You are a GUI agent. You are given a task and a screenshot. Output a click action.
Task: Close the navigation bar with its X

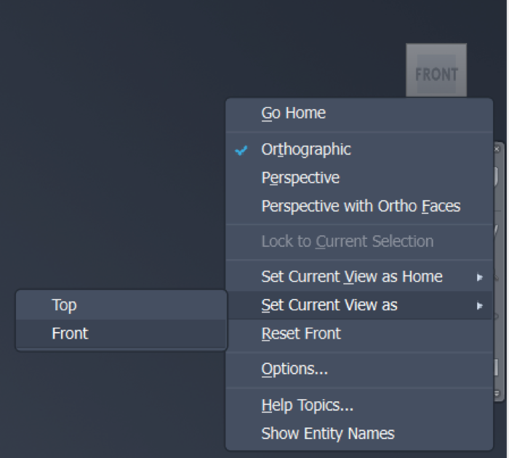pos(497,149)
